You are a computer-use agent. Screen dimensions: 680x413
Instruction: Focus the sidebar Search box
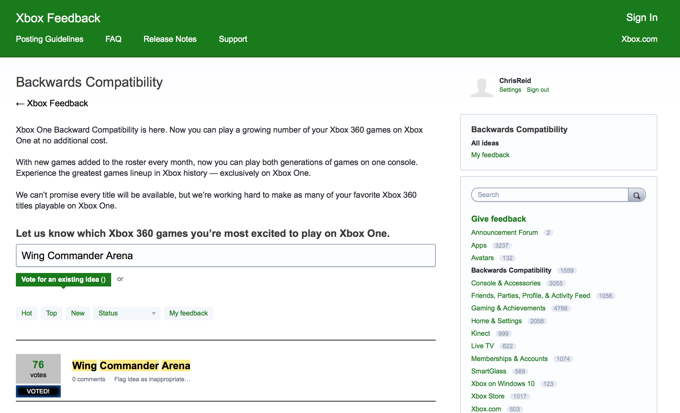coord(550,195)
